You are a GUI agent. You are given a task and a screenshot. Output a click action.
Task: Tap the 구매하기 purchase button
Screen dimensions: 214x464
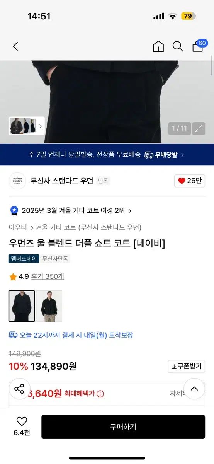[x=123, y=427]
